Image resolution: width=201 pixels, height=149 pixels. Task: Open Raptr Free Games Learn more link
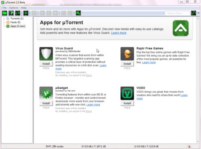(149, 62)
